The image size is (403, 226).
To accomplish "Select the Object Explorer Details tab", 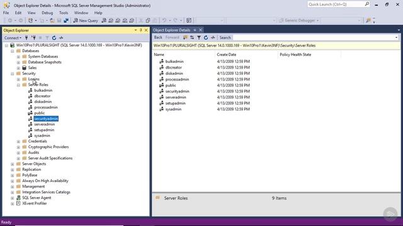I will pos(171,30).
